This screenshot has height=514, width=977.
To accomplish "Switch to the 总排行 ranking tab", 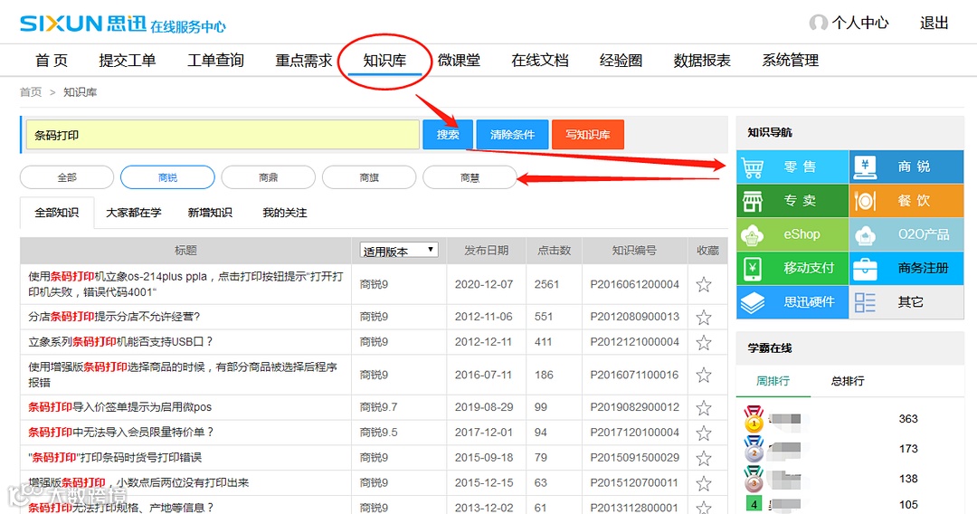I will [x=848, y=381].
